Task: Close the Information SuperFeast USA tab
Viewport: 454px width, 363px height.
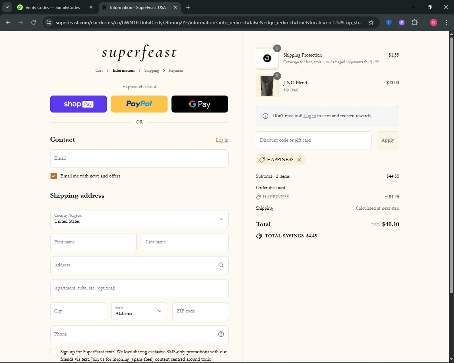Action: tap(175, 7)
